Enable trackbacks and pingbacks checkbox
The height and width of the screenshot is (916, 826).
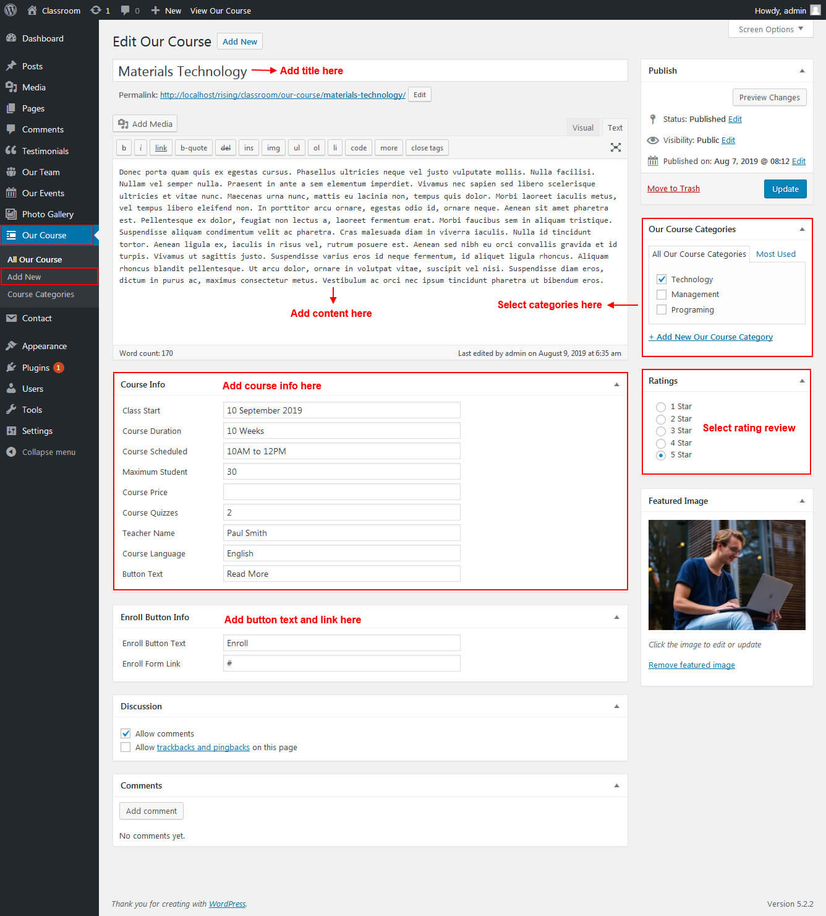(x=126, y=747)
